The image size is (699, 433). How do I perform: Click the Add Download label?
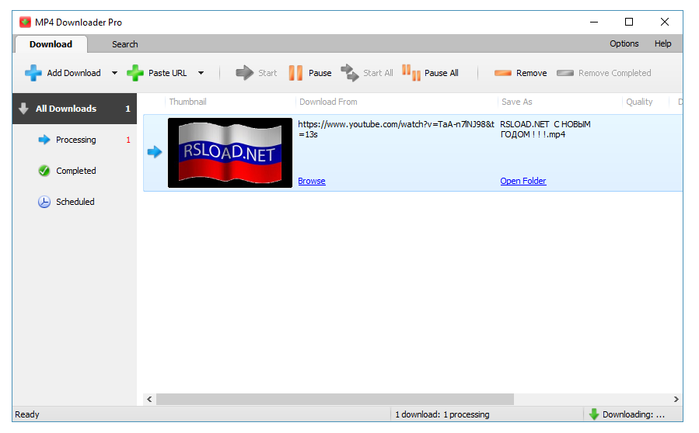[x=74, y=73]
